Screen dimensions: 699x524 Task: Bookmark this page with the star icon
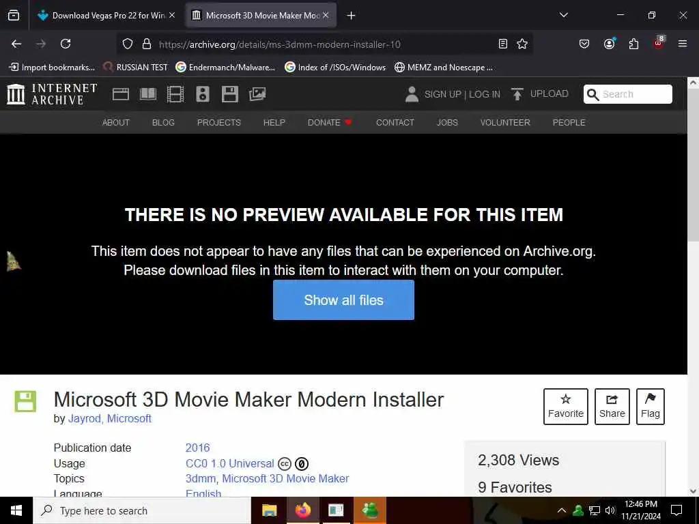tap(522, 44)
